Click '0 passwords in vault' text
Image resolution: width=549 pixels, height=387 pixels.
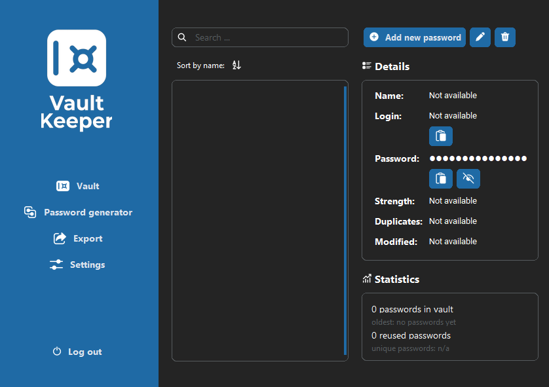[x=412, y=309]
